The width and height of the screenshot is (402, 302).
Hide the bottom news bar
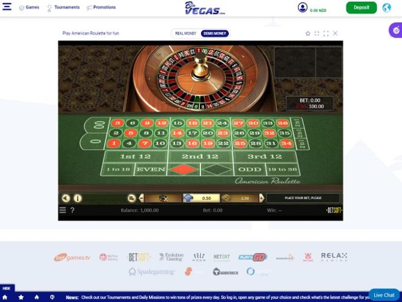(7, 288)
